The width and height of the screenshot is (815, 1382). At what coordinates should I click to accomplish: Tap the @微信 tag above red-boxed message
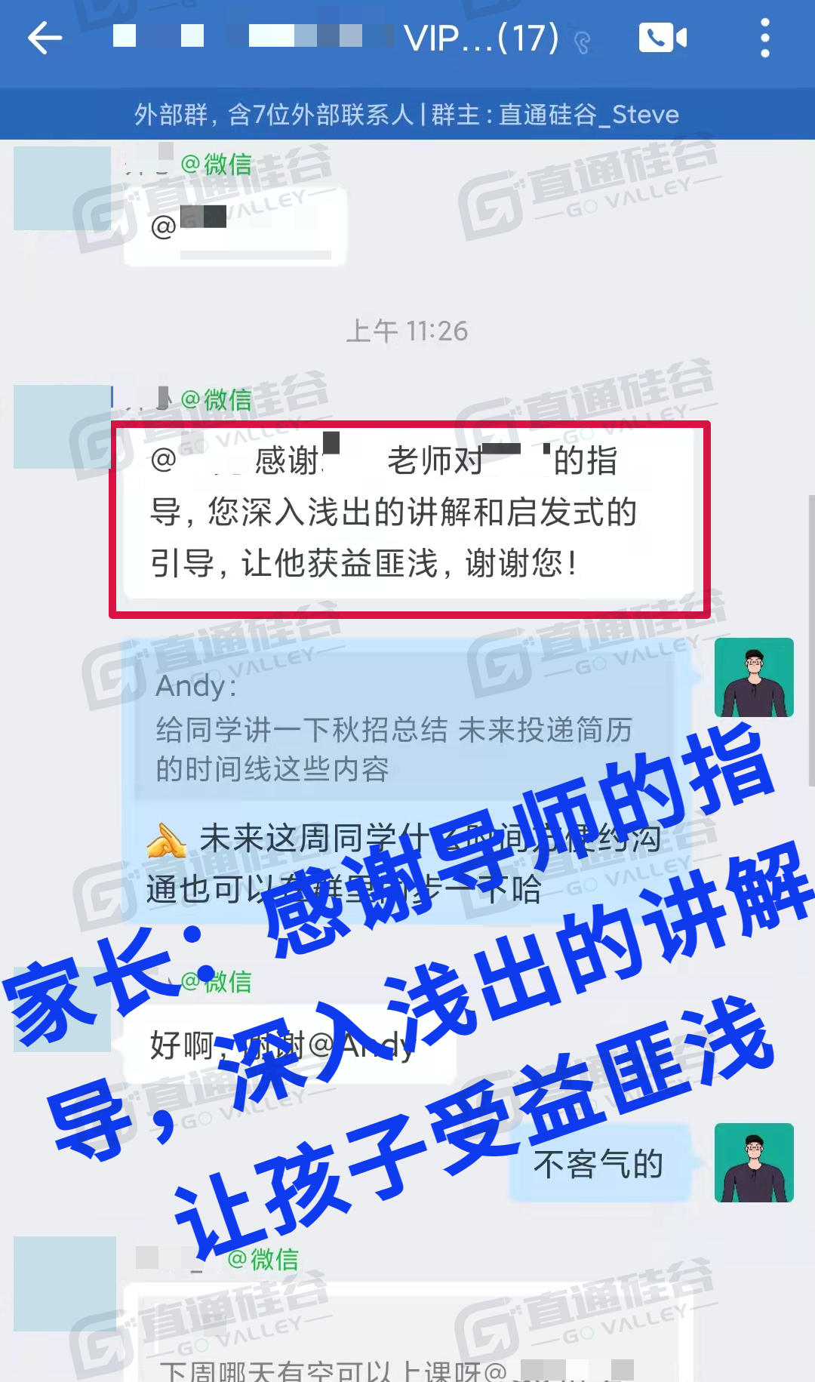click(217, 399)
